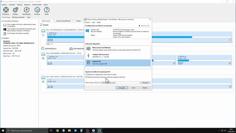Open File Explorer from the taskbar

click(x=69, y=130)
